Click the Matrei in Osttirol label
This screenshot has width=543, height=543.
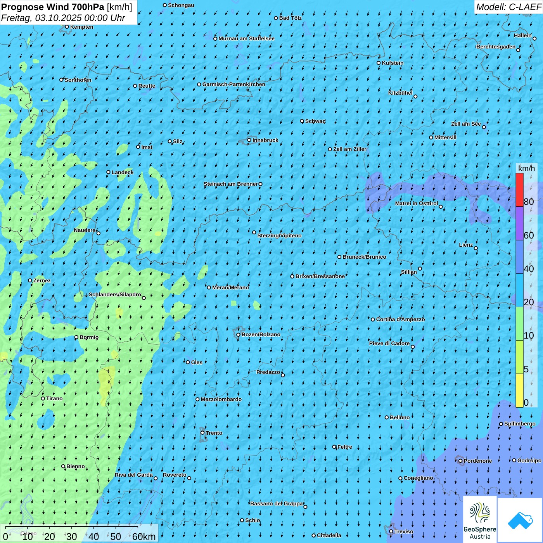tap(417, 203)
